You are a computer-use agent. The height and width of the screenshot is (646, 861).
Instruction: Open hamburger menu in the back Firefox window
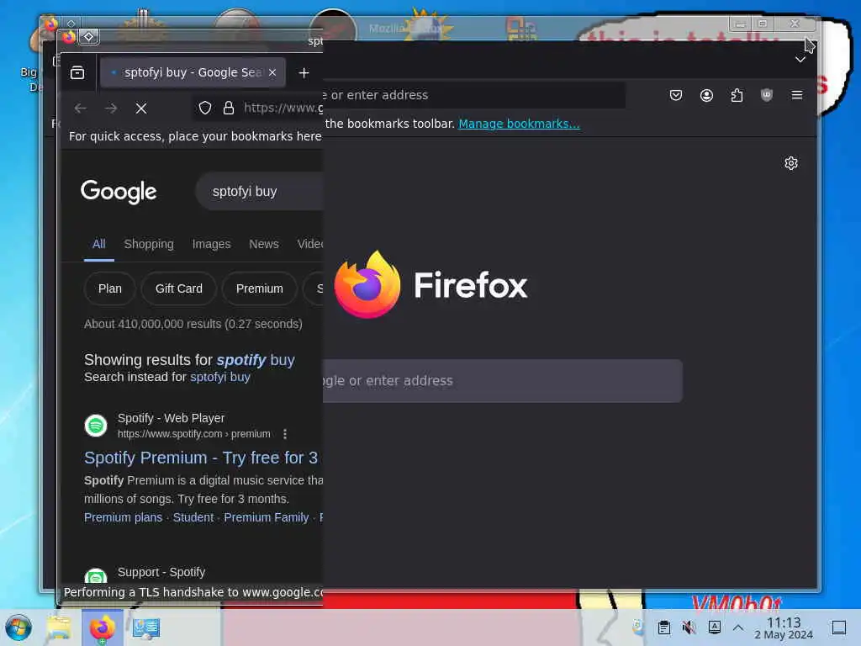point(797,95)
